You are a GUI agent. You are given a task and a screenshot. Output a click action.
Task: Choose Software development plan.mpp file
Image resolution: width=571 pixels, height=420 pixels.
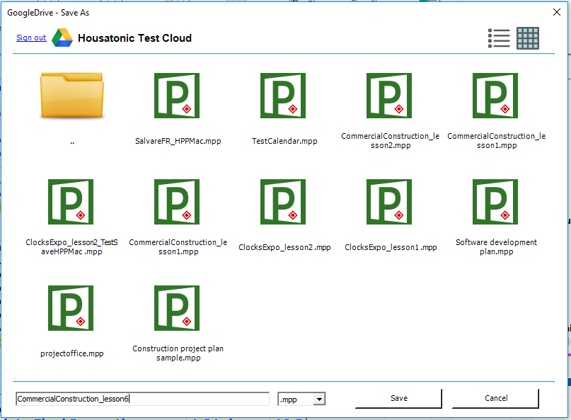click(x=495, y=202)
